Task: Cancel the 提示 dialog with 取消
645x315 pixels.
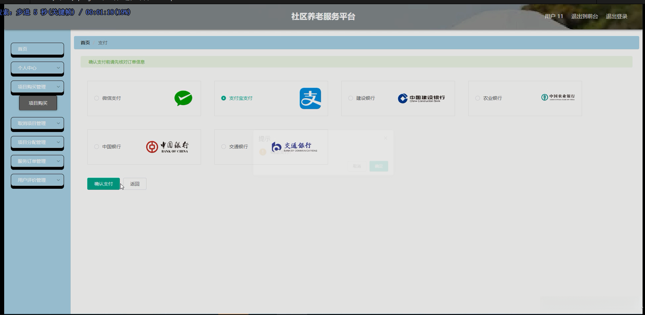Action: point(357,166)
